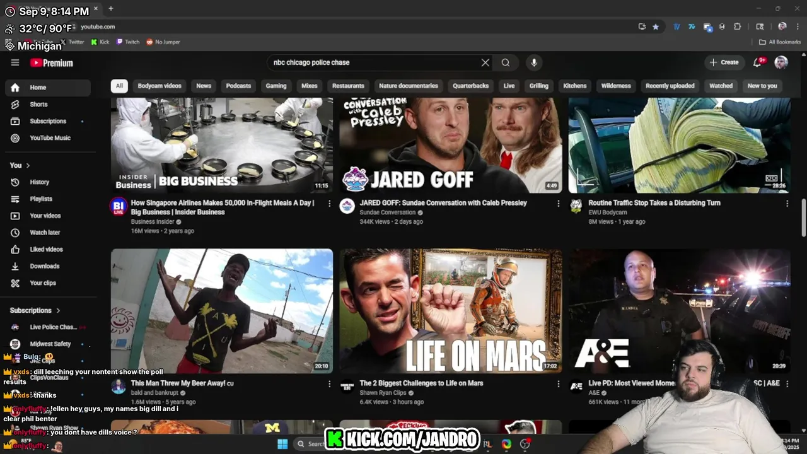Image resolution: width=807 pixels, height=454 pixels.
Task: Open Your clips
Action: [48, 283]
